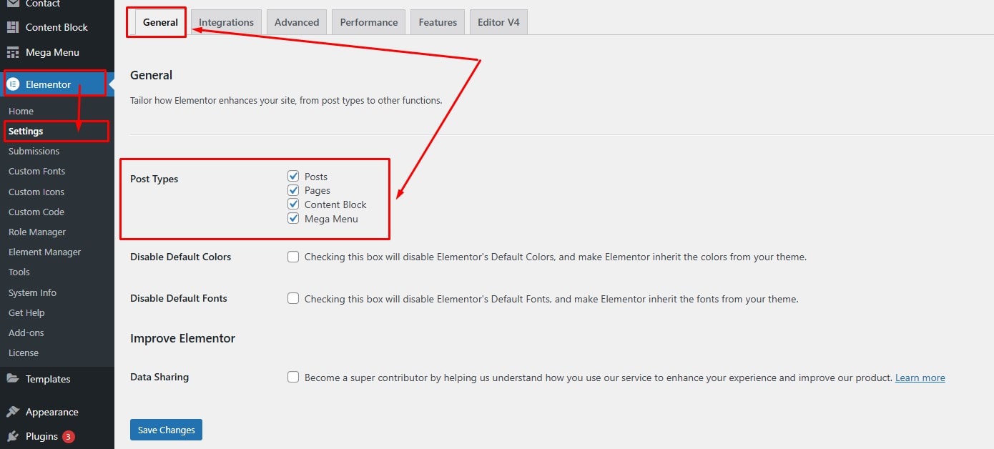994x449 pixels.
Task: Click the Elementor logo icon
Action: pos(13,84)
